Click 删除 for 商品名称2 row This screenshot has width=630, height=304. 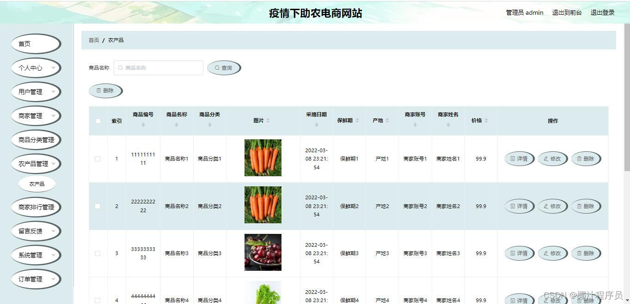586,206
